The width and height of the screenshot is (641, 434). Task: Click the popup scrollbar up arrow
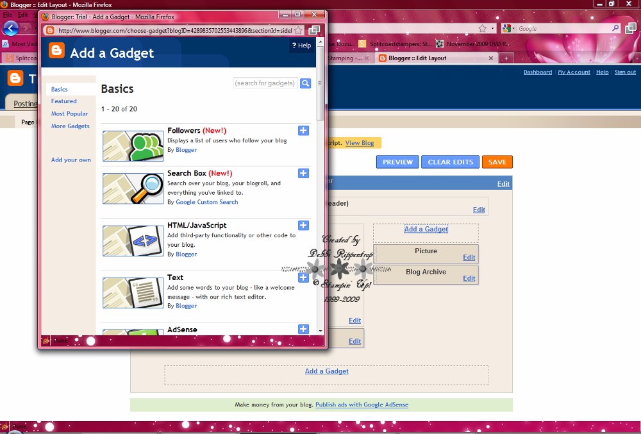coord(320,42)
